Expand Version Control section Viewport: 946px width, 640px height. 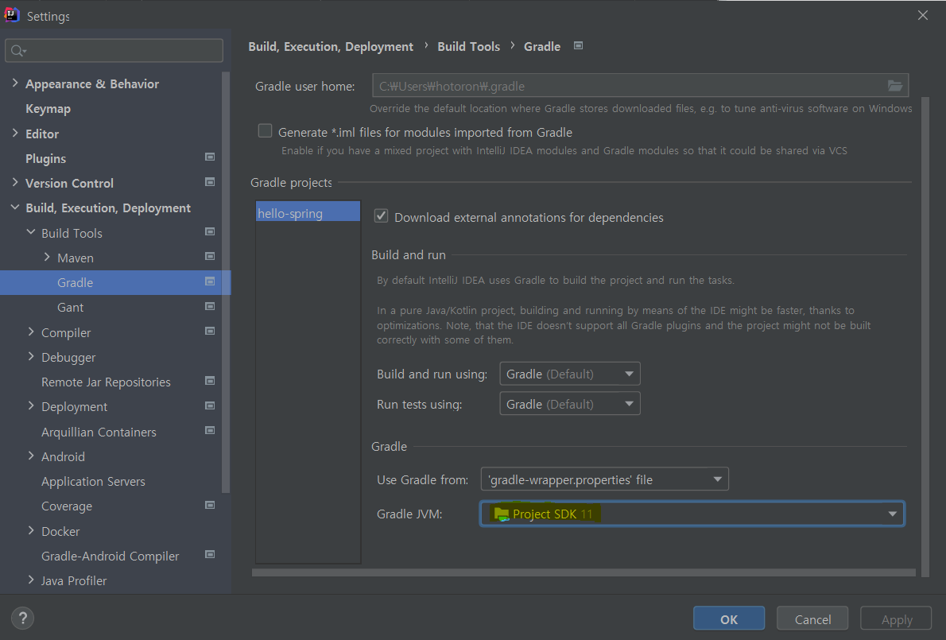pos(15,182)
